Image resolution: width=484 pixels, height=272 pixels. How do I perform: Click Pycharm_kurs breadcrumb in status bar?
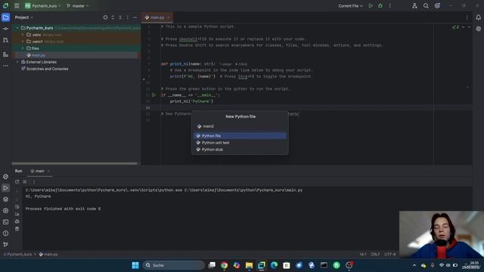(x=18, y=255)
